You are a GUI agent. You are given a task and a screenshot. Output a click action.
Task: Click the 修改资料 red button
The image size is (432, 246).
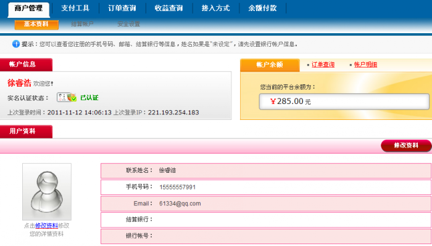pyautogui.click(x=406, y=146)
